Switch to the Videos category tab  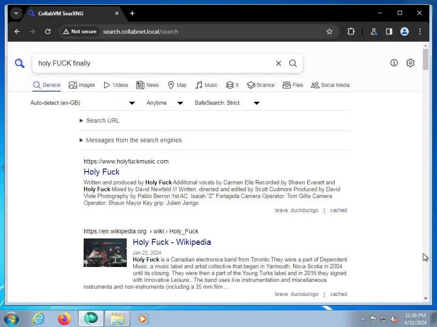(116, 85)
